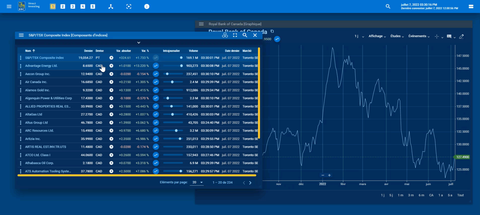
Task: Open the Affichage dropdown on chart
Action: [x=377, y=36]
